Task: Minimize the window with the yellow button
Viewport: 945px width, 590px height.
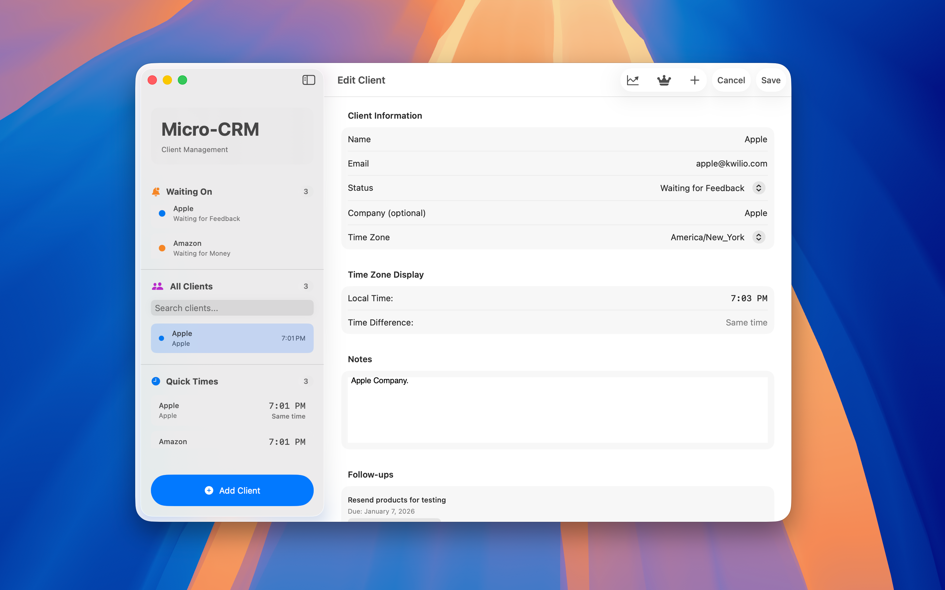Action: click(168, 80)
